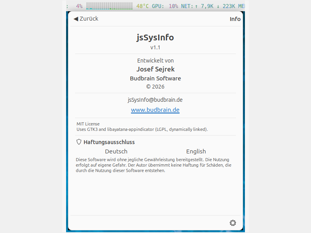Image resolution: width=311 pixels, height=233 pixels.
Task: Click the NET upload arrow indicator
Action: [x=196, y=6]
